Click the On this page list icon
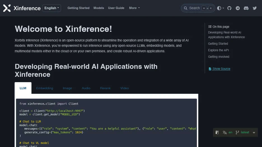This screenshot has width=262, height=147. (210, 26)
